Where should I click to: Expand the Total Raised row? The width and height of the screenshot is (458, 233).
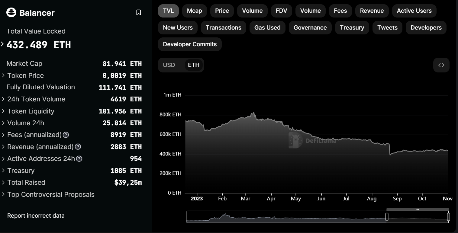tap(3, 183)
